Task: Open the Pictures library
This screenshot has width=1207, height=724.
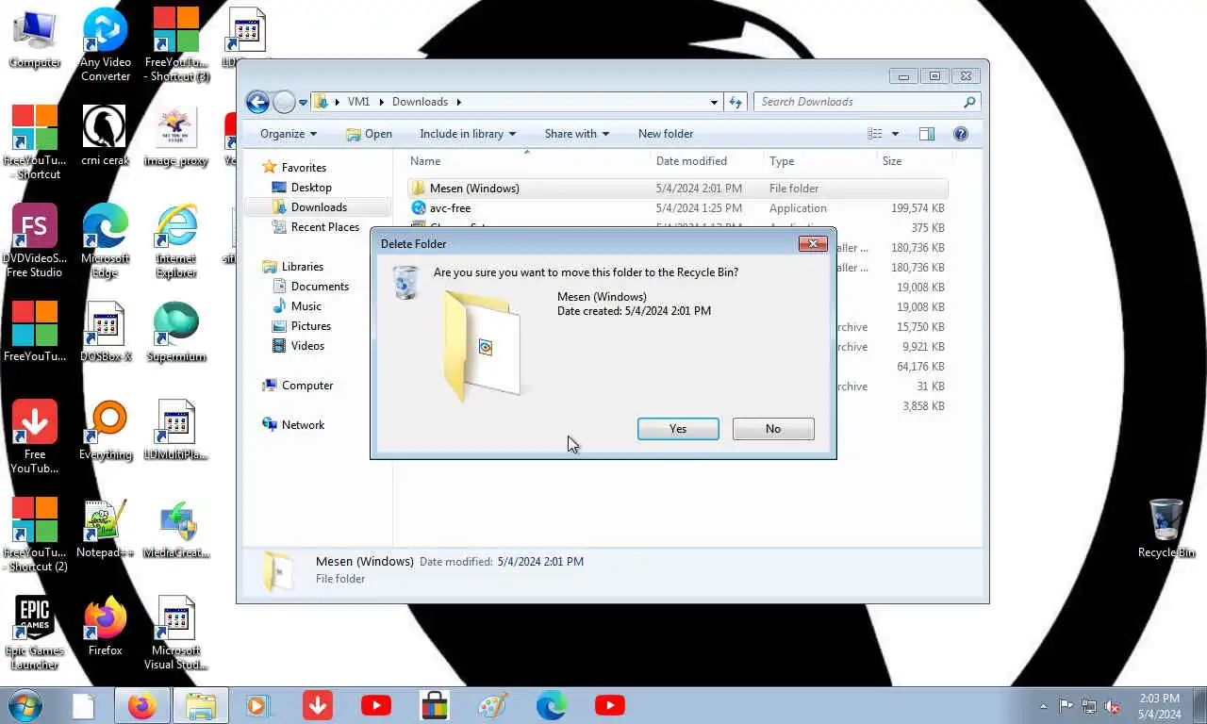Action: (x=310, y=326)
